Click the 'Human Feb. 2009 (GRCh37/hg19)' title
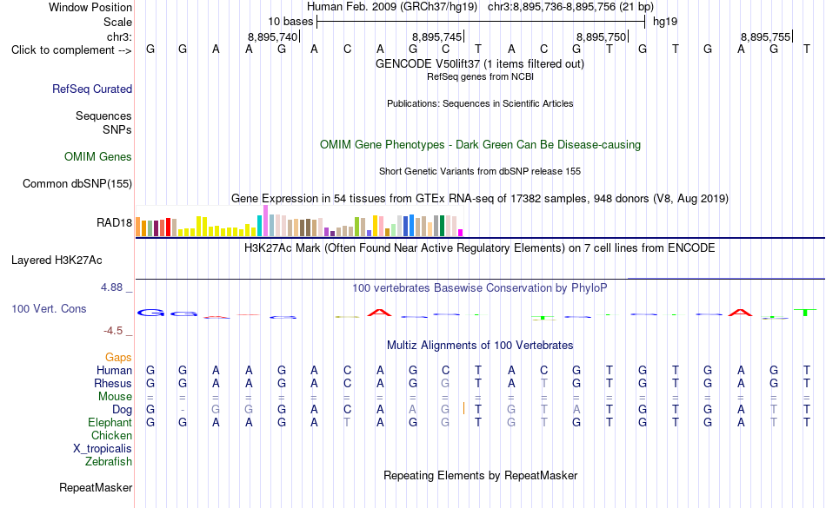The image size is (826, 508). pos(392,7)
